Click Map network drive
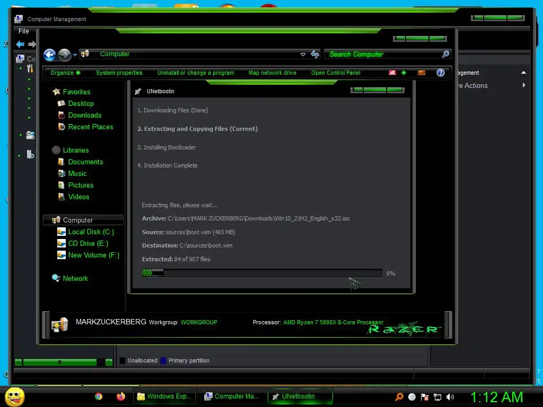This screenshot has height=407, width=543. pyautogui.click(x=273, y=73)
